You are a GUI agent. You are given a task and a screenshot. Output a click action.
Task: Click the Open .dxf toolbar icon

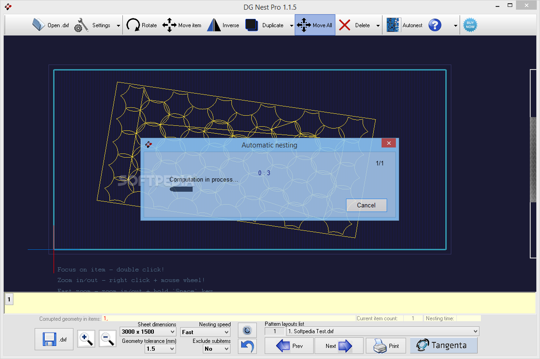pos(50,25)
